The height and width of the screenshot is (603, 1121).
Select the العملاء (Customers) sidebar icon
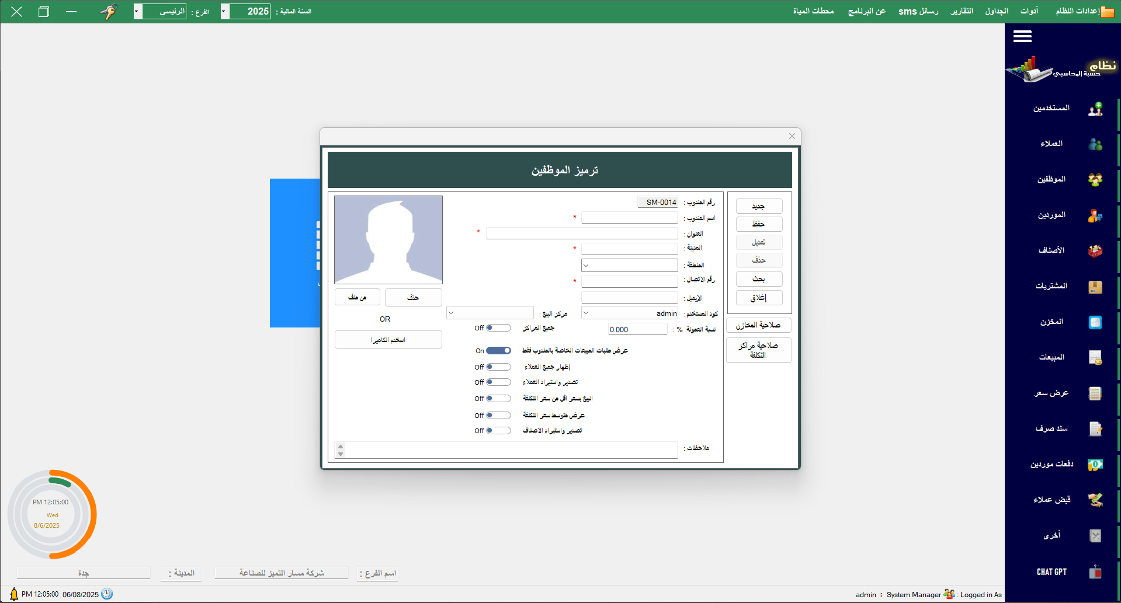click(x=1095, y=144)
